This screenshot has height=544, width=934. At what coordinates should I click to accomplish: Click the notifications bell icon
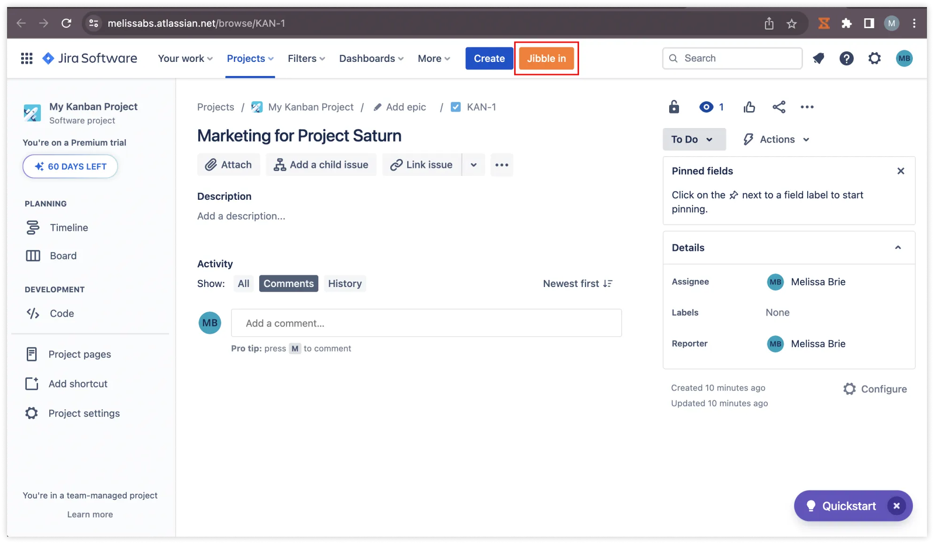[818, 58]
